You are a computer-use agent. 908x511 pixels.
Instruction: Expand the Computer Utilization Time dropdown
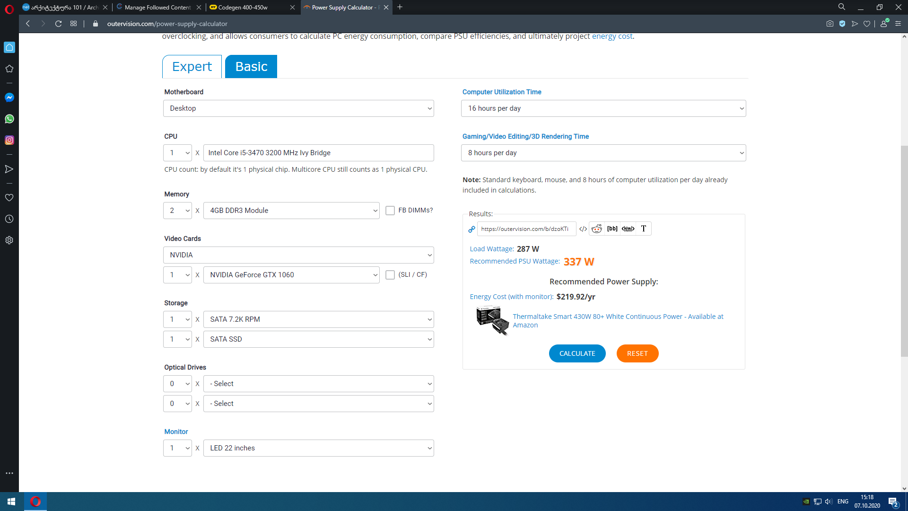coord(603,108)
